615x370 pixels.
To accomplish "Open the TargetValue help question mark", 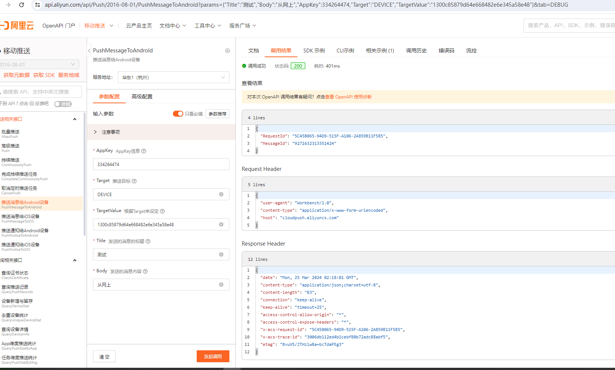I will tap(162, 211).
